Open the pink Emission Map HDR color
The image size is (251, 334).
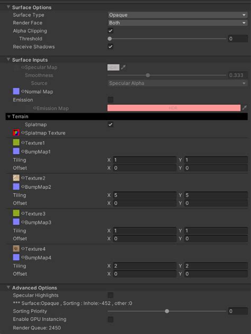[174, 108]
